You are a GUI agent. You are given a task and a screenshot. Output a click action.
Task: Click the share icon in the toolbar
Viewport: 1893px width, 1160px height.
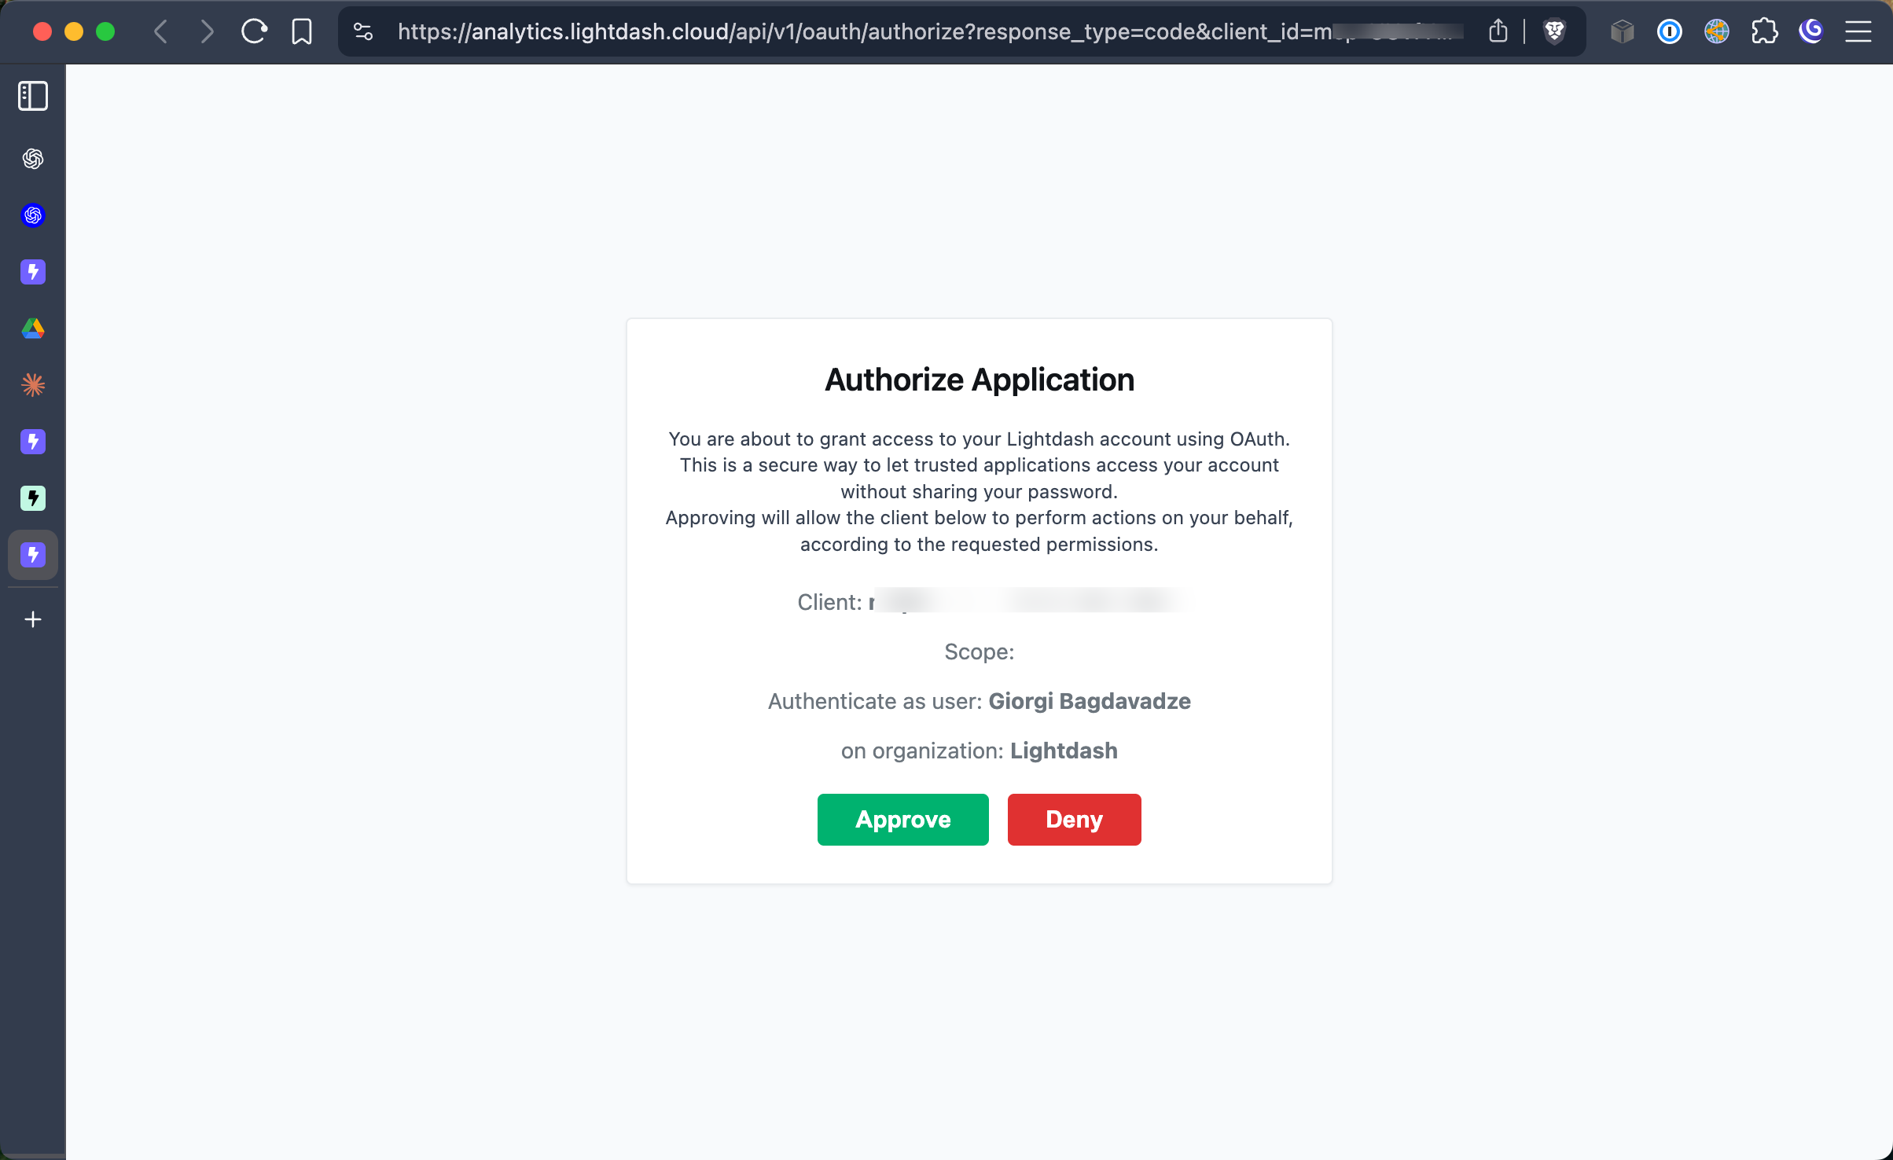1497,31
